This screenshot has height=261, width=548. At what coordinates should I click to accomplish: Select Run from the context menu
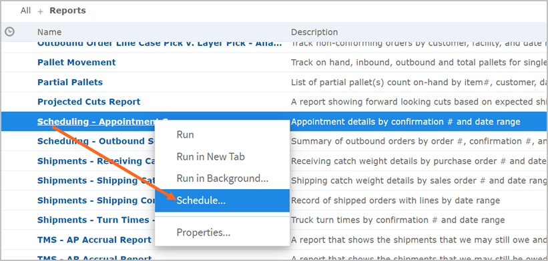[x=186, y=134]
